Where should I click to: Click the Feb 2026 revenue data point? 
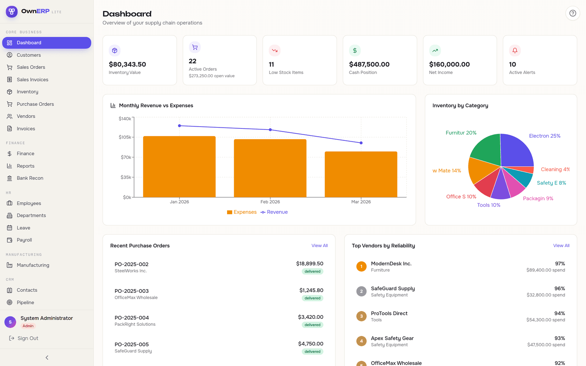tap(270, 130)
